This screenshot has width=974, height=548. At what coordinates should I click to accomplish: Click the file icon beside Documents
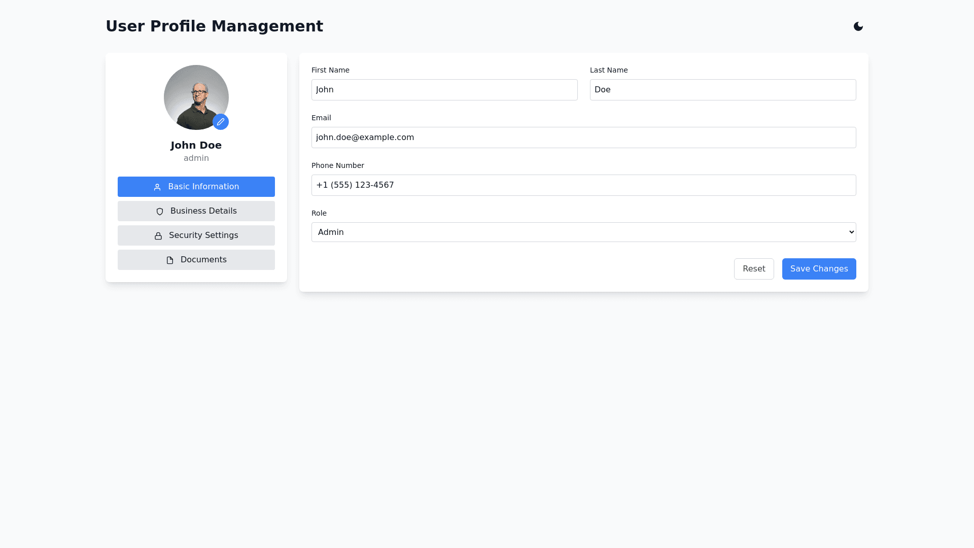point(170,260)
